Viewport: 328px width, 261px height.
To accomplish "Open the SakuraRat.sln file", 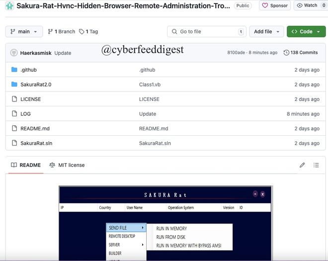I will (36, 143).
